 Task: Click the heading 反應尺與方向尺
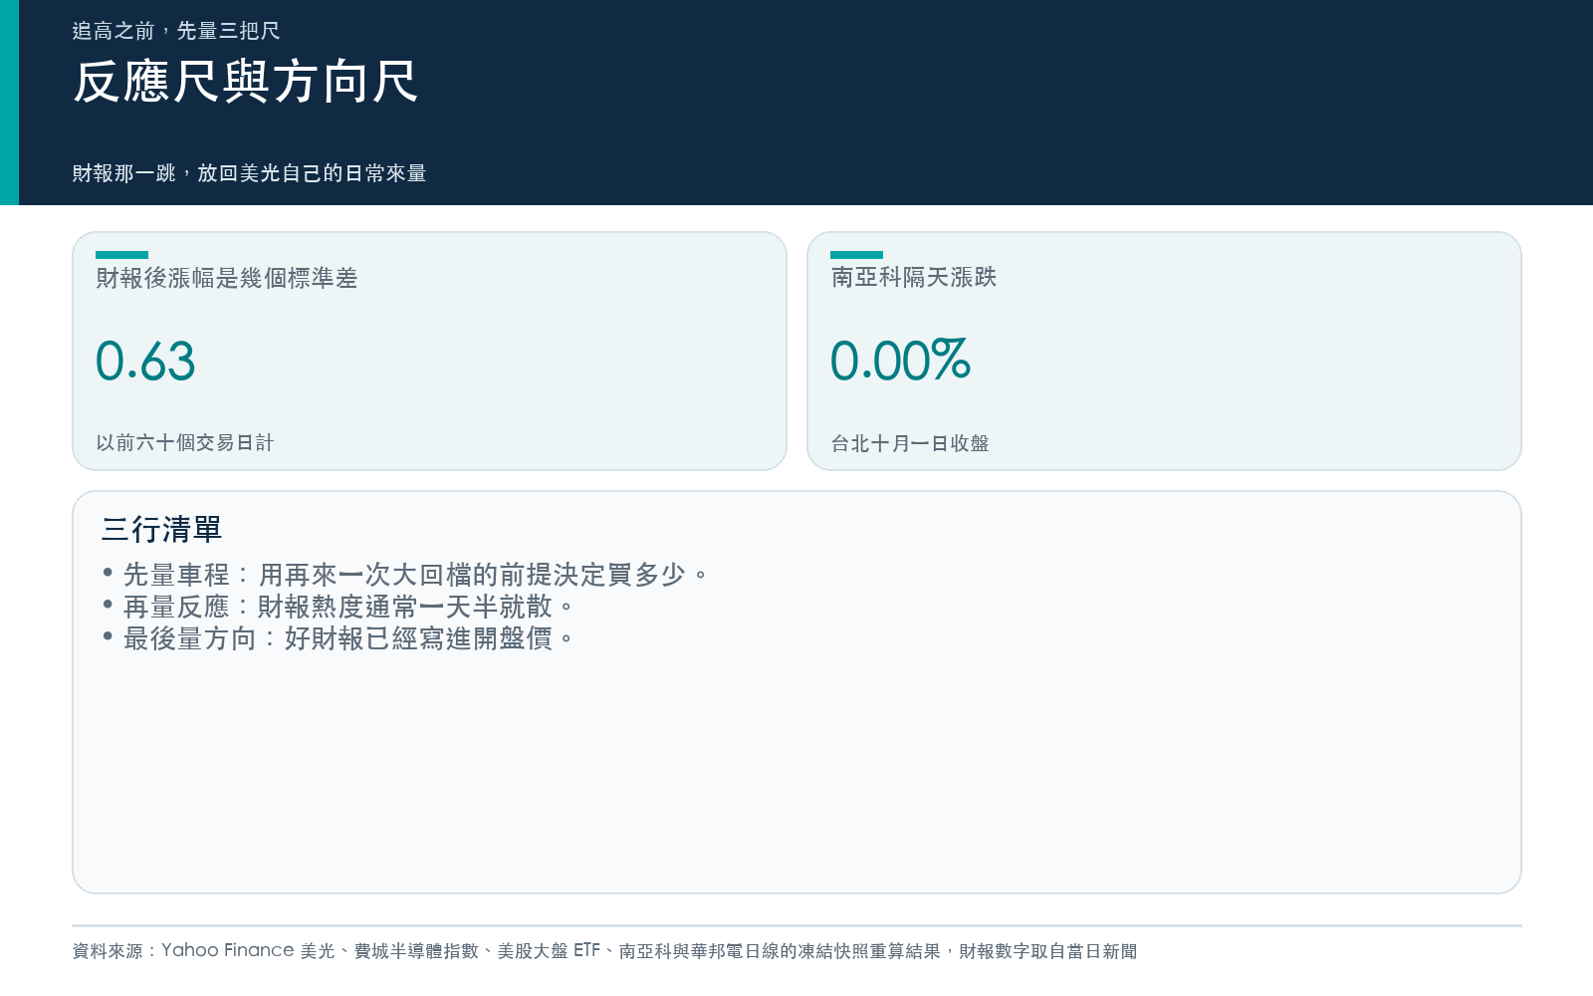coord(245,82)
